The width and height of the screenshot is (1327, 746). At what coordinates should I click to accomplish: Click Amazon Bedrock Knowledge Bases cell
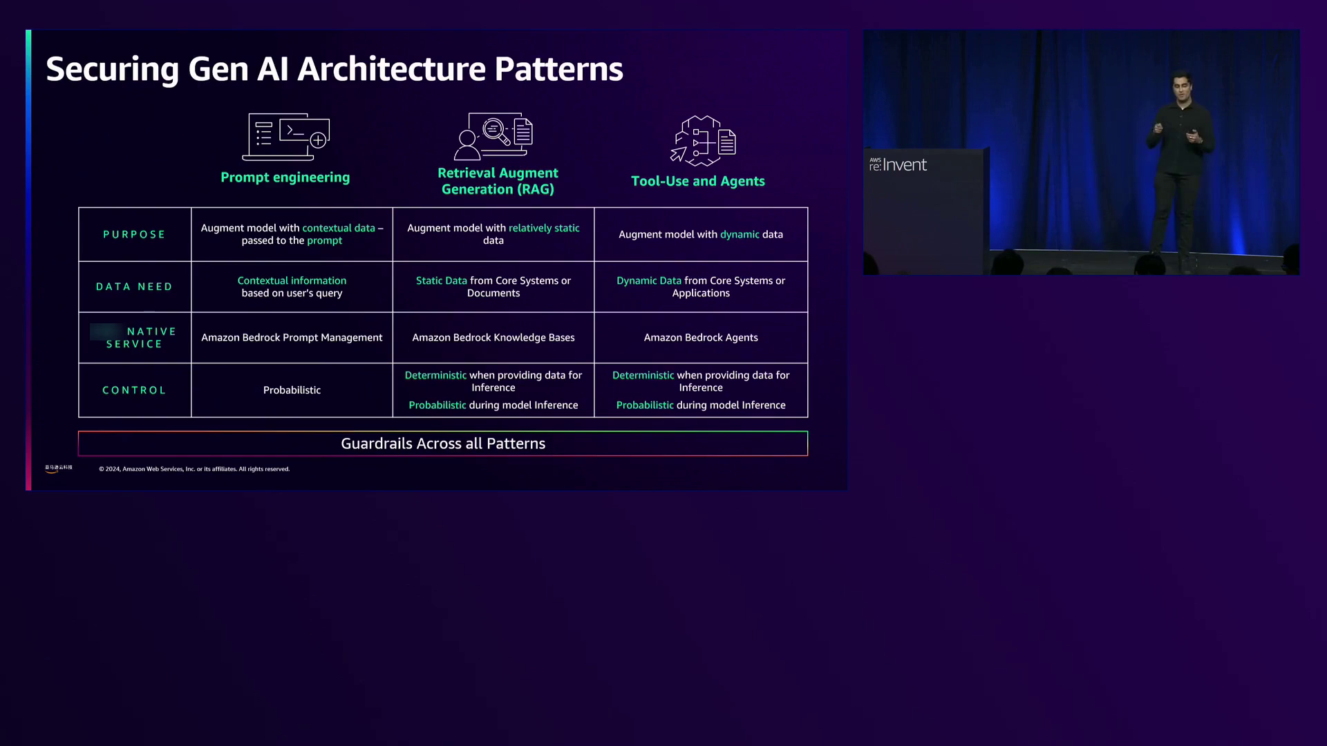pyautogui.click(x=493, y=338)
